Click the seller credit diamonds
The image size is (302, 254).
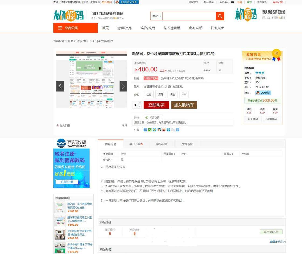point(260,73)
